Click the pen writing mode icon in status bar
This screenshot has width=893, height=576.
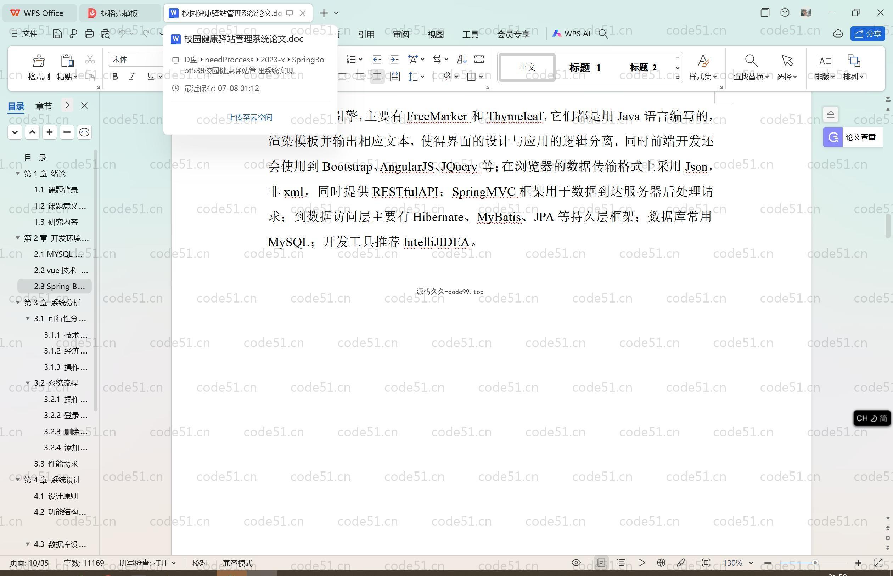(681, 563)
